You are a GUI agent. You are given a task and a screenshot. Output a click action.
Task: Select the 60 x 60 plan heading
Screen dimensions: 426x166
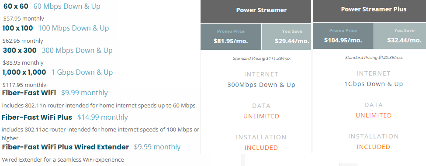(16, 6)
